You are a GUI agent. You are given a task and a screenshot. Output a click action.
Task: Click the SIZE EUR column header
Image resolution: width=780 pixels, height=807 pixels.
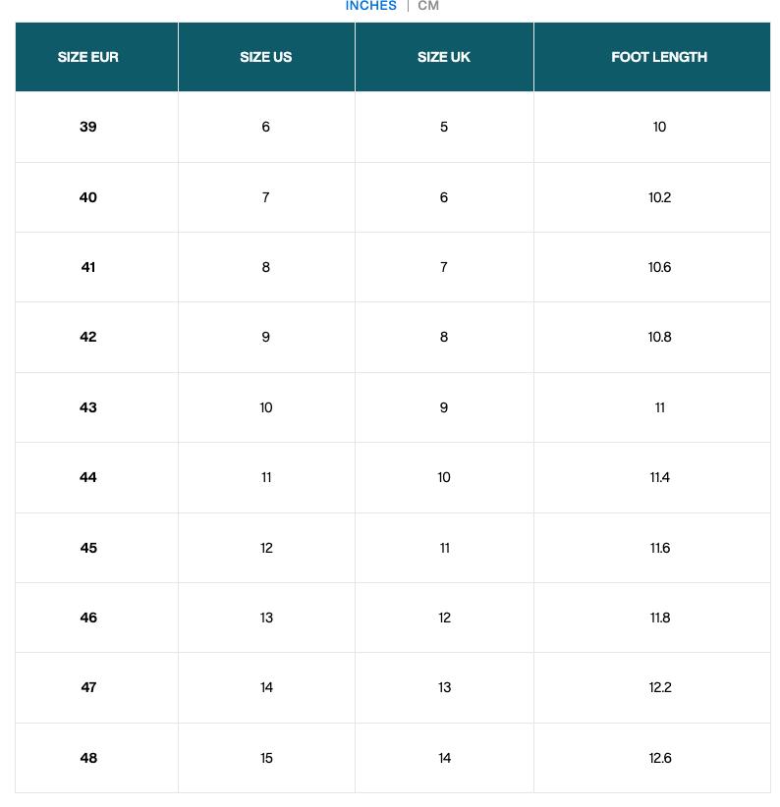88,57
